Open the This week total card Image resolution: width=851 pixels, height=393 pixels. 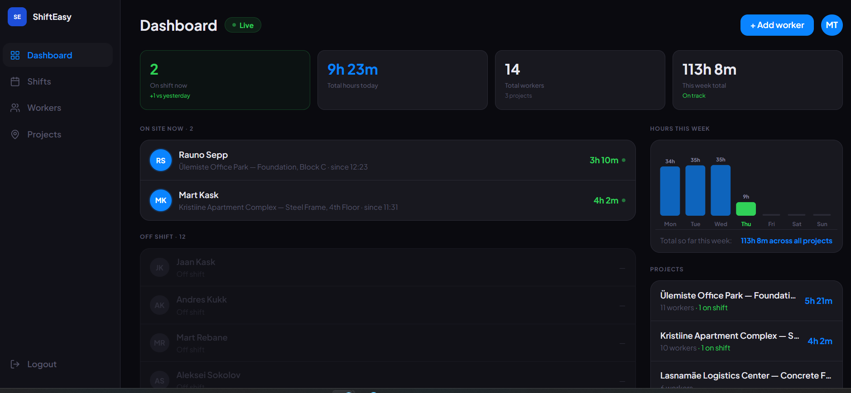click(758, 80)
